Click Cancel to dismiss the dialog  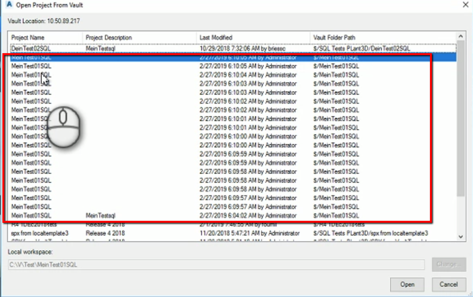tap(448, 284)
